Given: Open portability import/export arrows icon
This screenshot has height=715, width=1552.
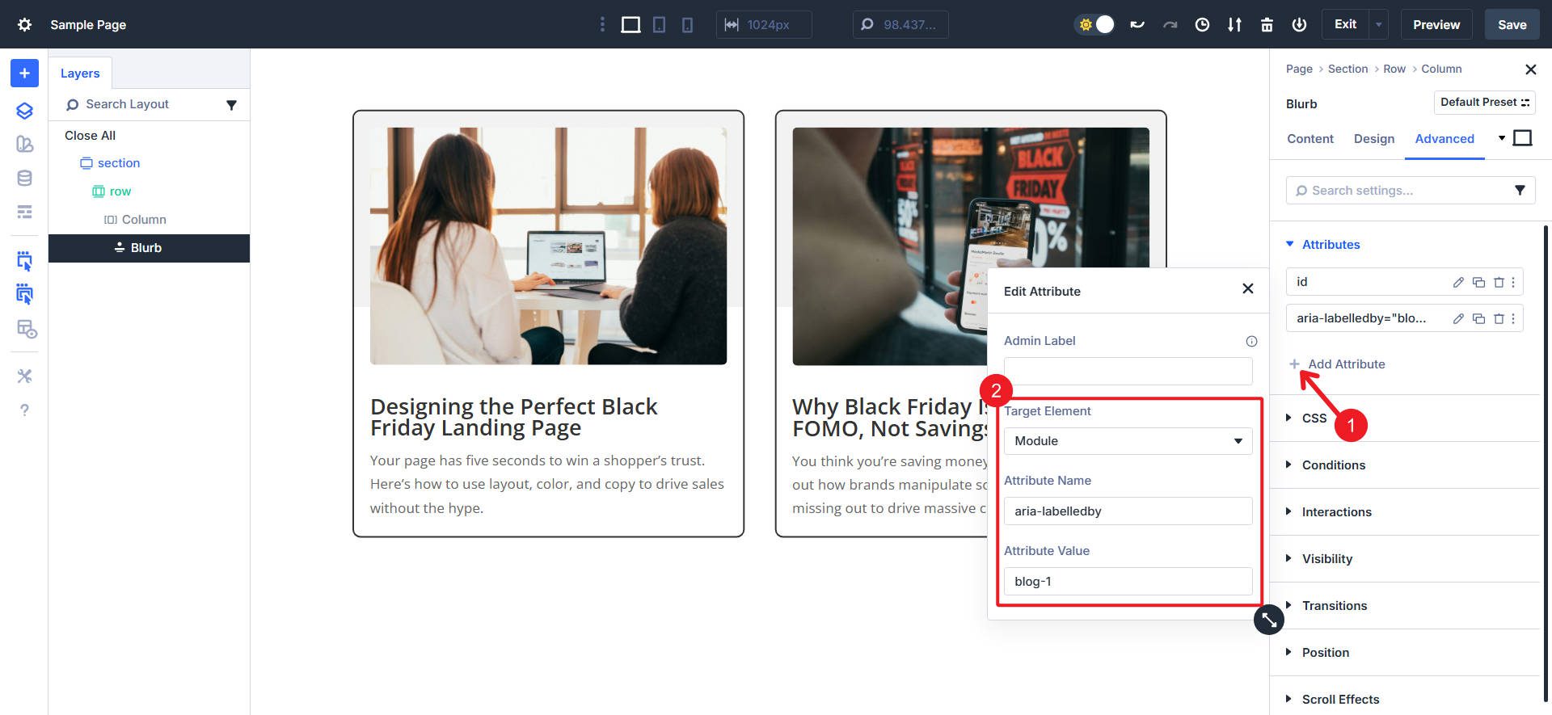Looking at the screenshot, I should point(1234,24).
